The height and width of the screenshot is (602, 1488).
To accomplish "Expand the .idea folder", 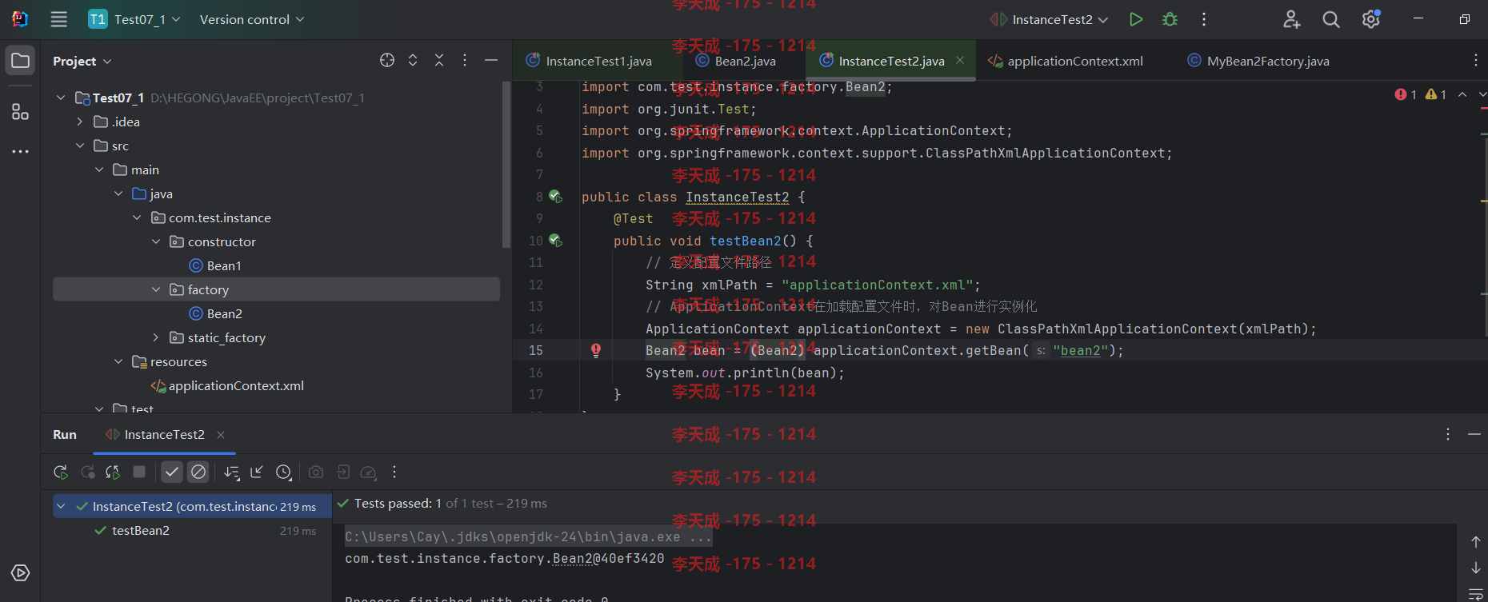I will tap(80, 122).
